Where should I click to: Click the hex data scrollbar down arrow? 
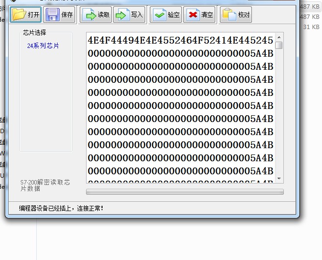tap(279, 179)
